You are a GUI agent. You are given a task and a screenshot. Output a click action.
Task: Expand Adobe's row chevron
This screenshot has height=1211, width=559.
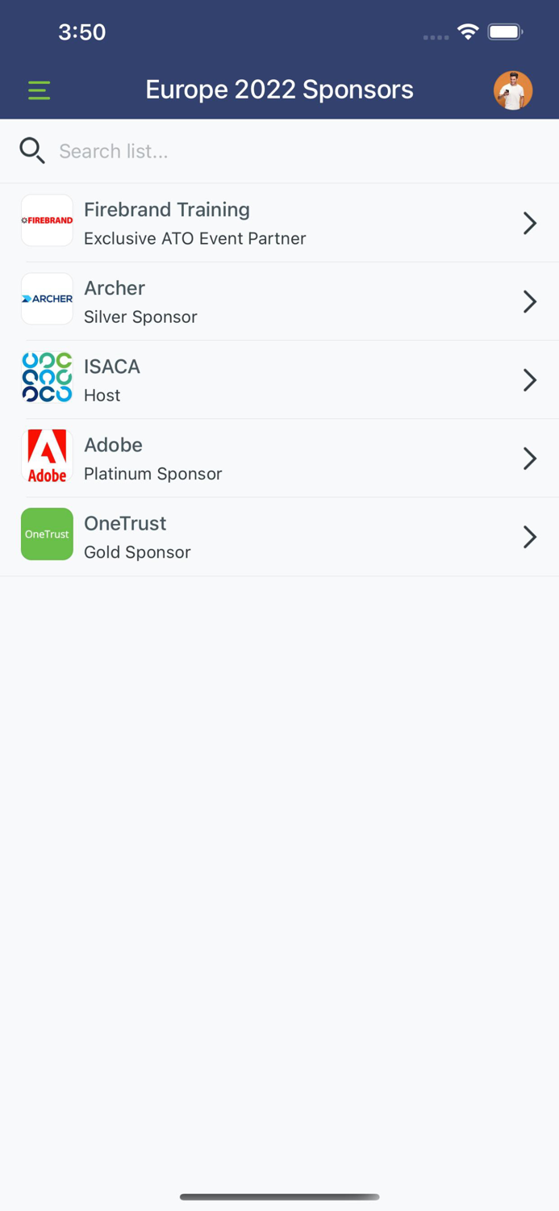[530, 458]
